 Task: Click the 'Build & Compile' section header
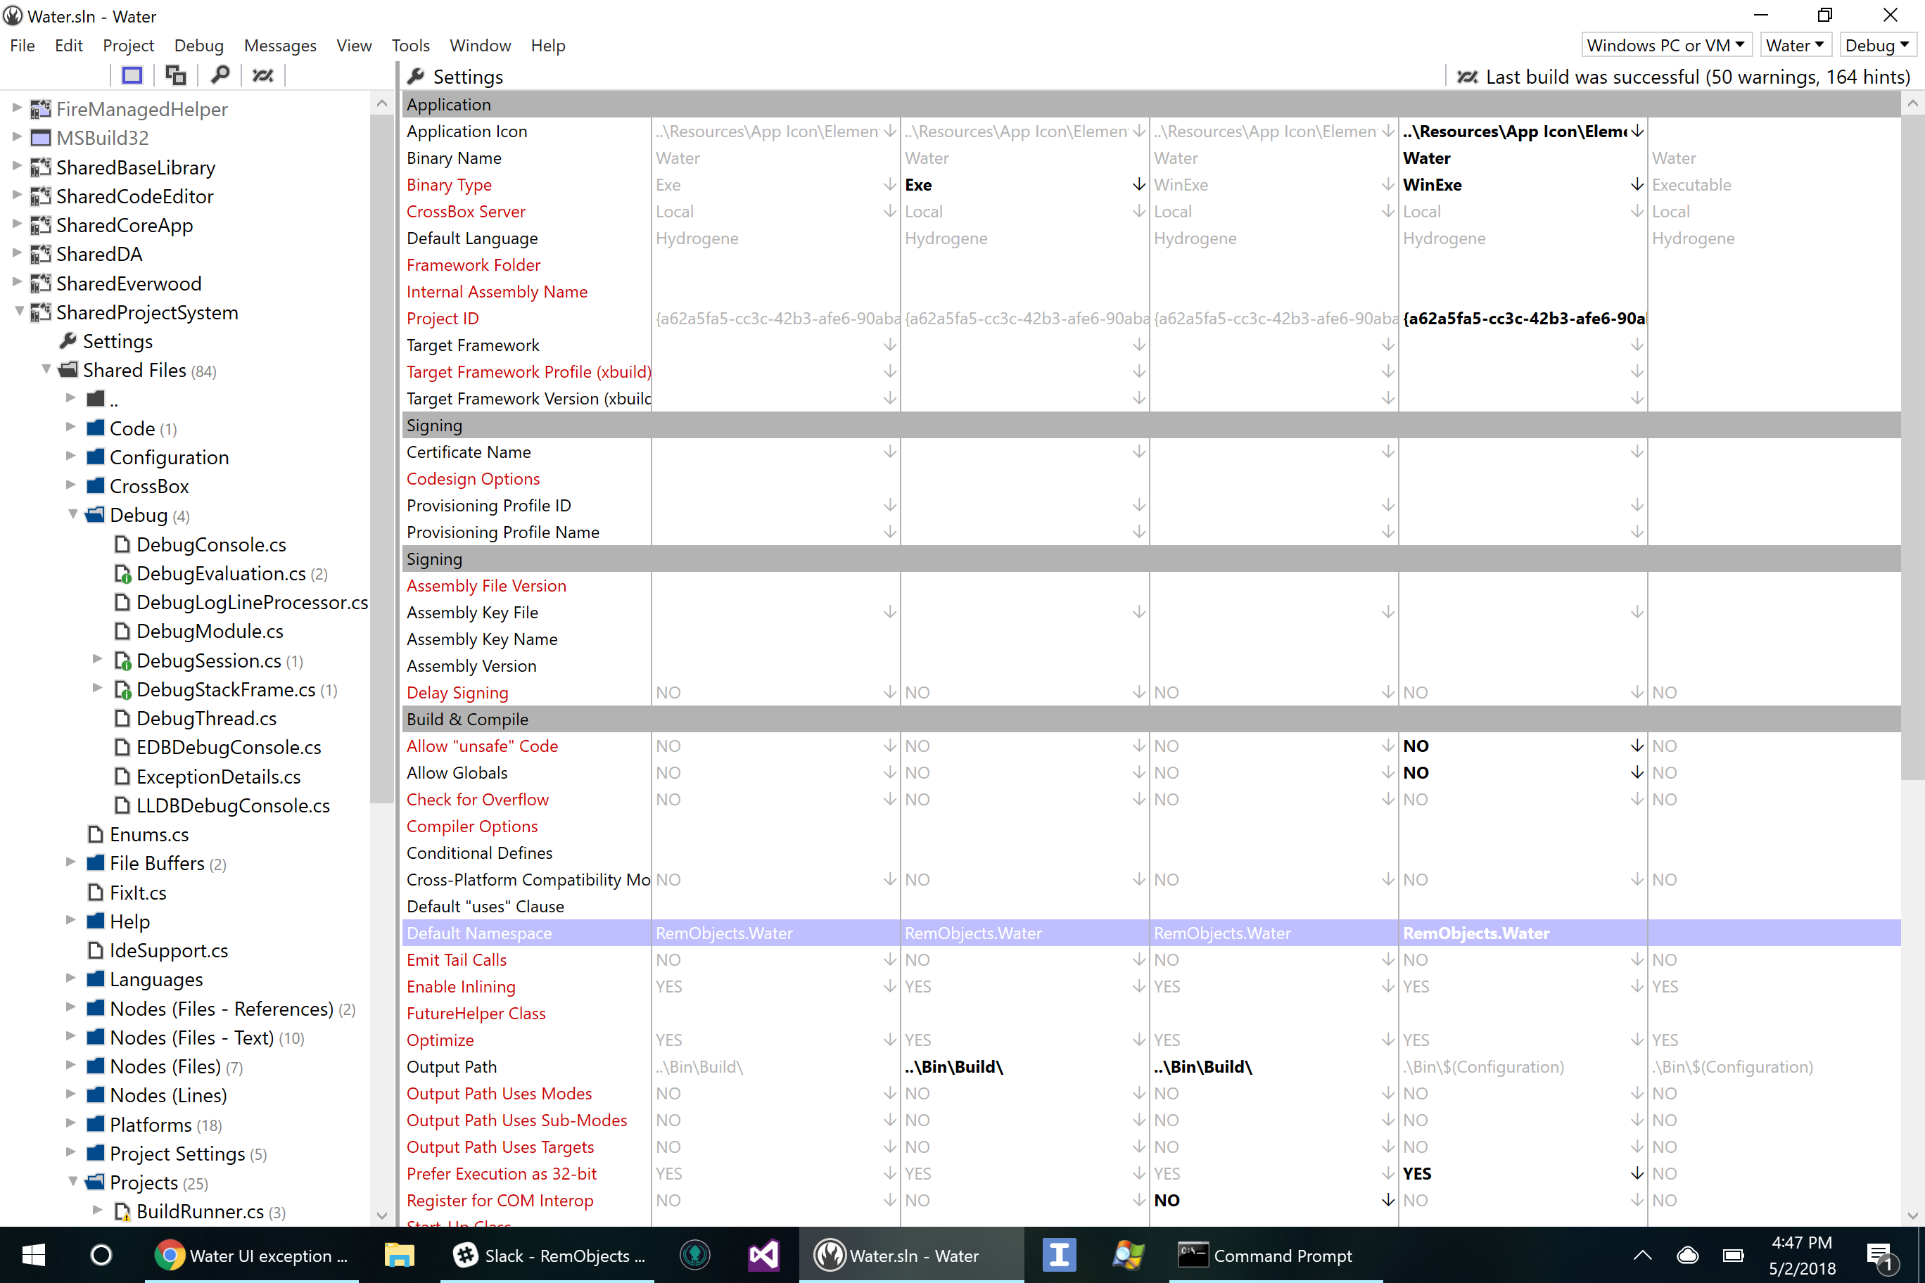coord(1151,720)
